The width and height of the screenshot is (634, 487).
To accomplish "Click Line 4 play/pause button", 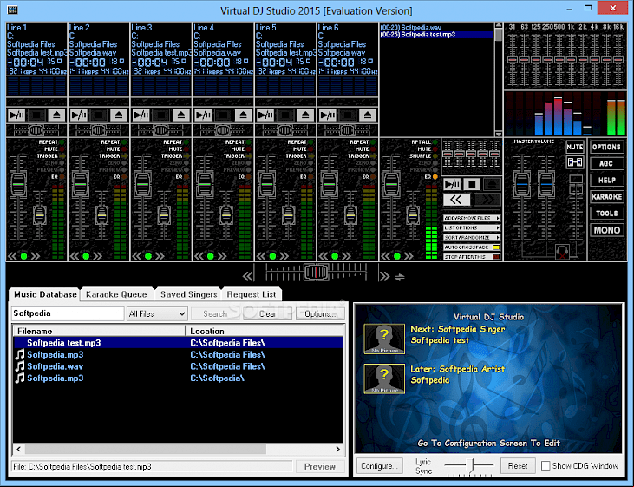I will pos(203,115).
